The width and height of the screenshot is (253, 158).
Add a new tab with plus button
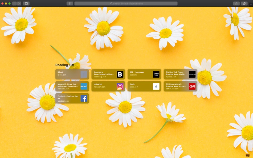[x=251, y=5]
